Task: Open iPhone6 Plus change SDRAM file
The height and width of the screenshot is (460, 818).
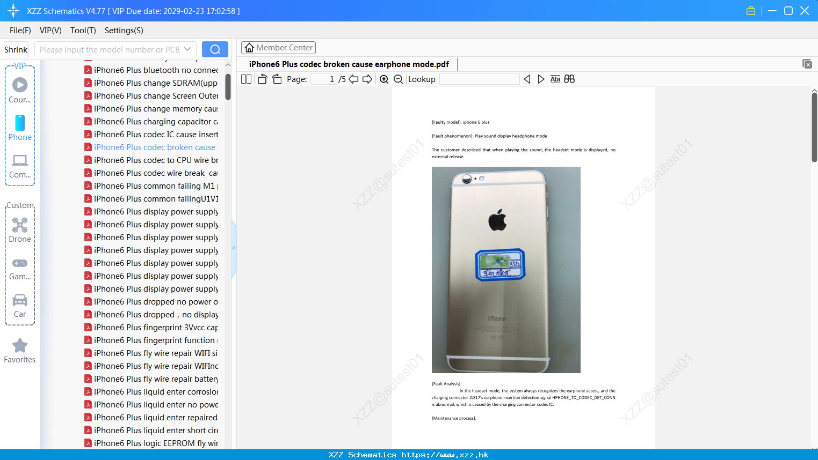Action: [151, 83]
